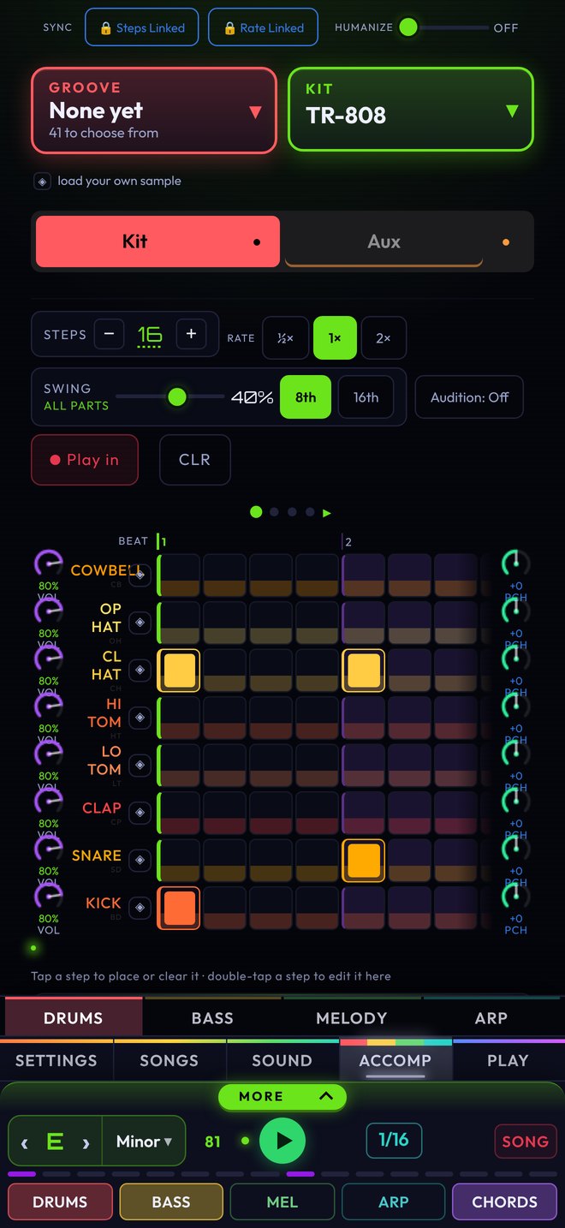Click the Clap volume knob
This screenshot has width=565, height=1228.
pyautogui.click(x=48, y=802)
